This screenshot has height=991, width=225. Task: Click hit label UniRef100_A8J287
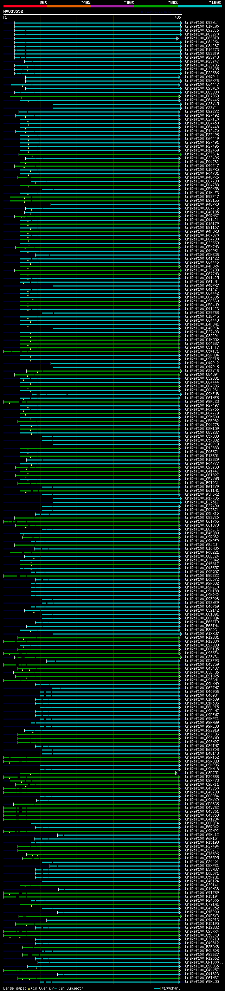click(201, 46)
